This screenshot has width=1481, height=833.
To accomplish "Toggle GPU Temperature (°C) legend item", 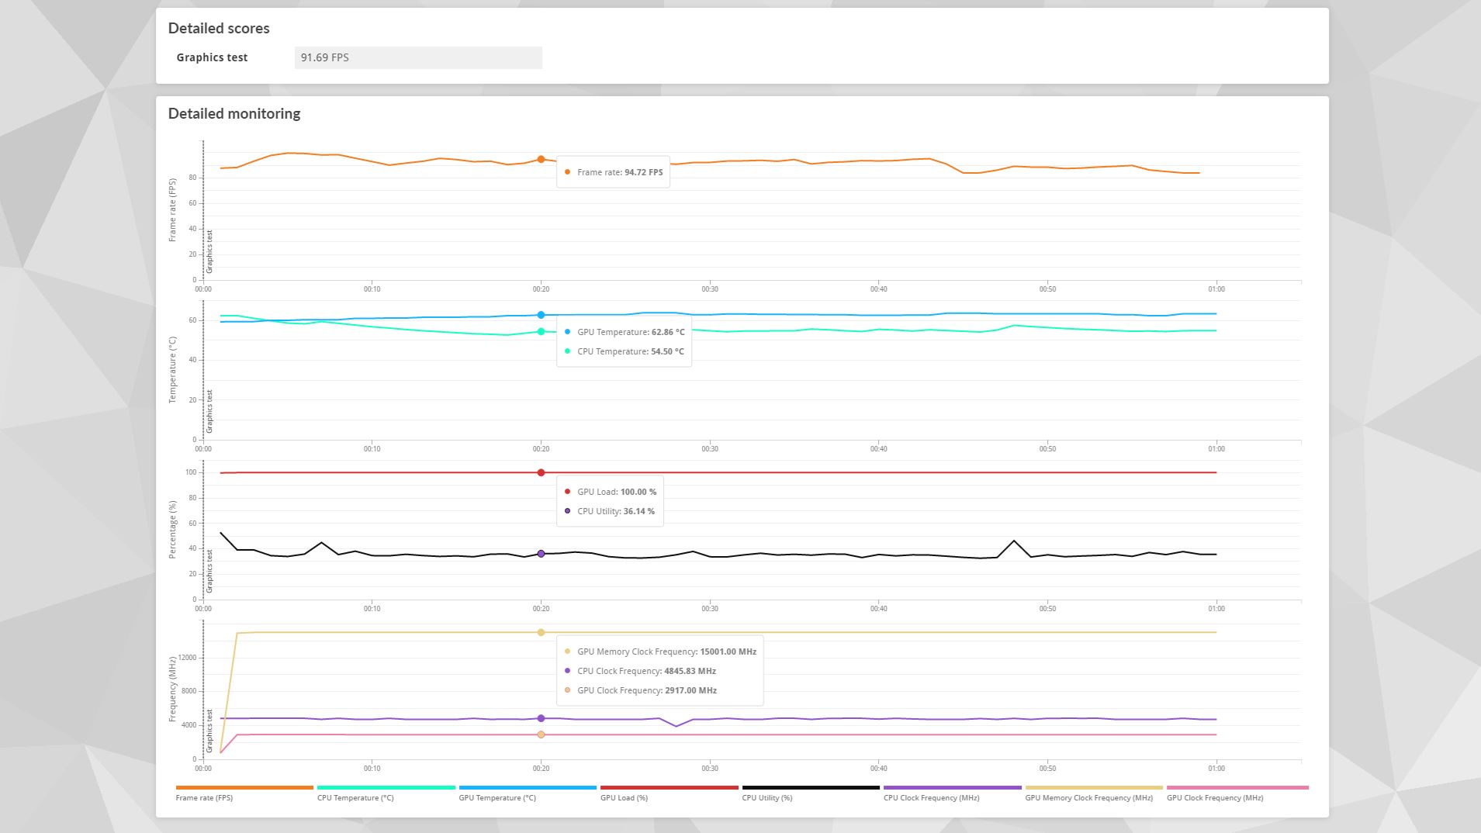I will point(497,797).
